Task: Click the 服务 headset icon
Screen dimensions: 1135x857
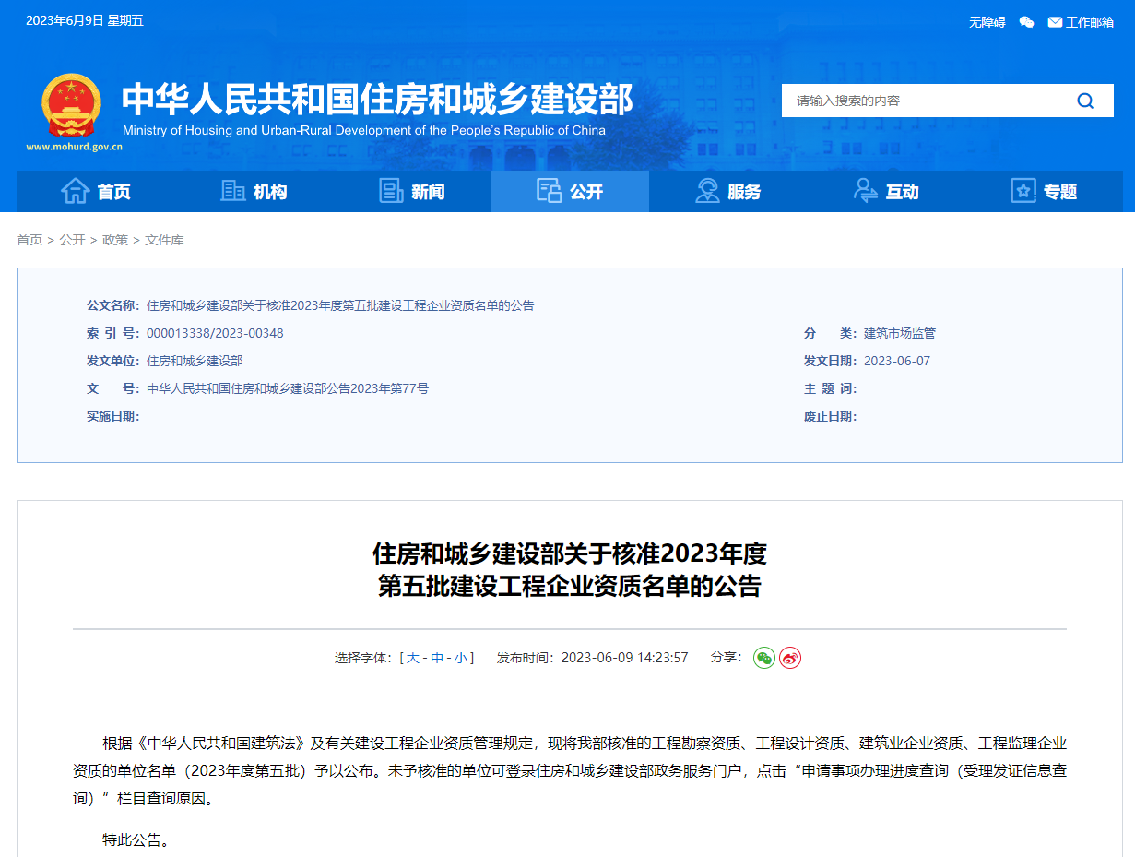Action: pos(707,191)
